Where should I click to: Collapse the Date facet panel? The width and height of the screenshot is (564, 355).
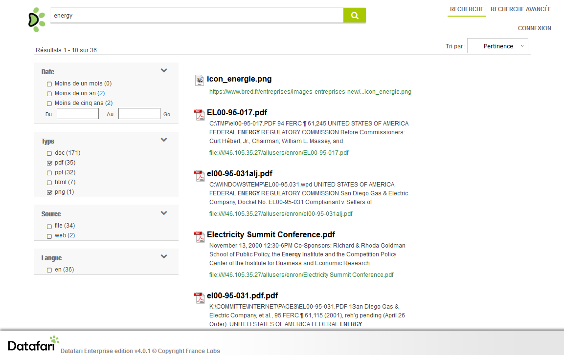[x=164, y=70]
